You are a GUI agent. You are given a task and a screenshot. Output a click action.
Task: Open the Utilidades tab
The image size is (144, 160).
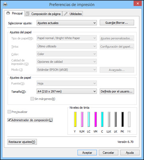pos(73,14)
